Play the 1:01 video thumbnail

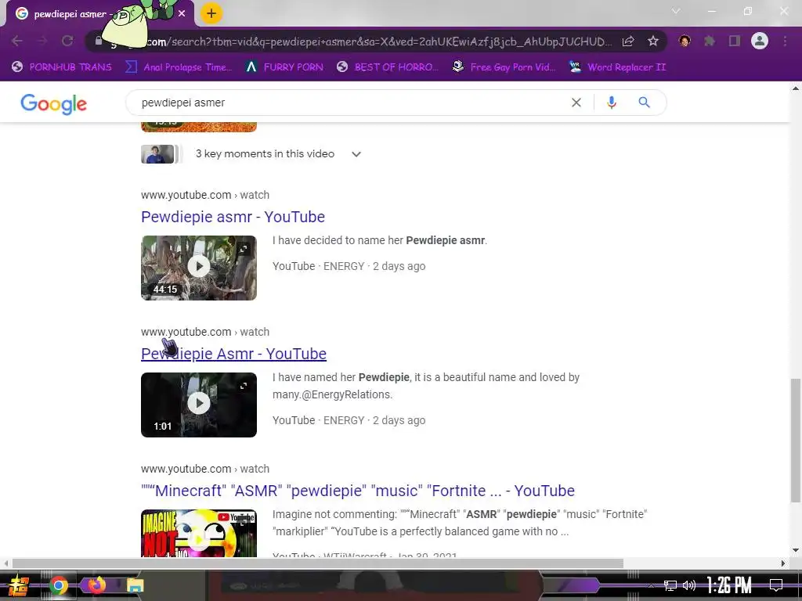click(x=199, y=405)
